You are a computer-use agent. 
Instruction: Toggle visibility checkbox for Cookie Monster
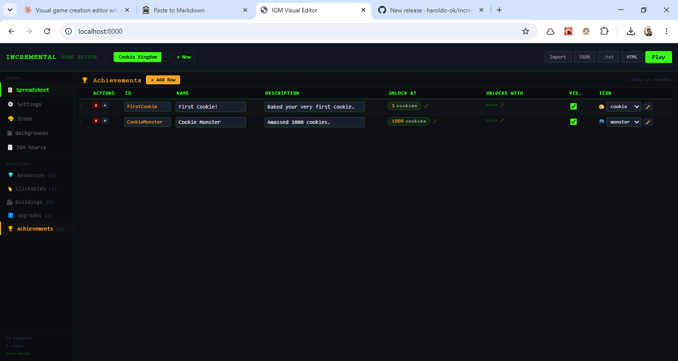tap(573, 121)
